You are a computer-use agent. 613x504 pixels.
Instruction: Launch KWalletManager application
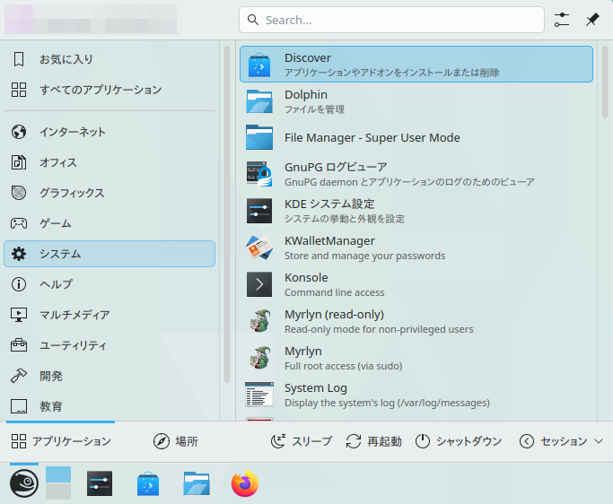(x=416, y=248)
